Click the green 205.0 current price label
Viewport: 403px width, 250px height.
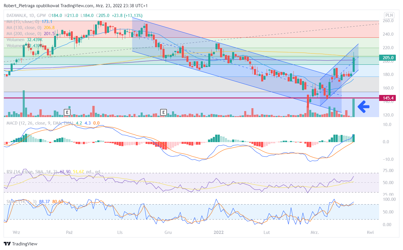tap(388, 58)
